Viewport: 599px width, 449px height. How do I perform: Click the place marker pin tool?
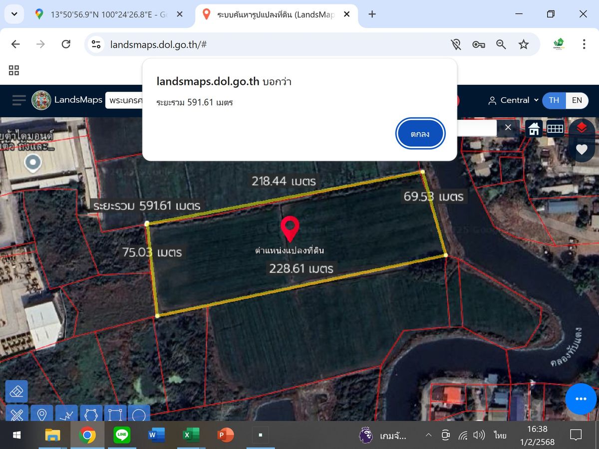pyautogui.click(x=42, y=414)
